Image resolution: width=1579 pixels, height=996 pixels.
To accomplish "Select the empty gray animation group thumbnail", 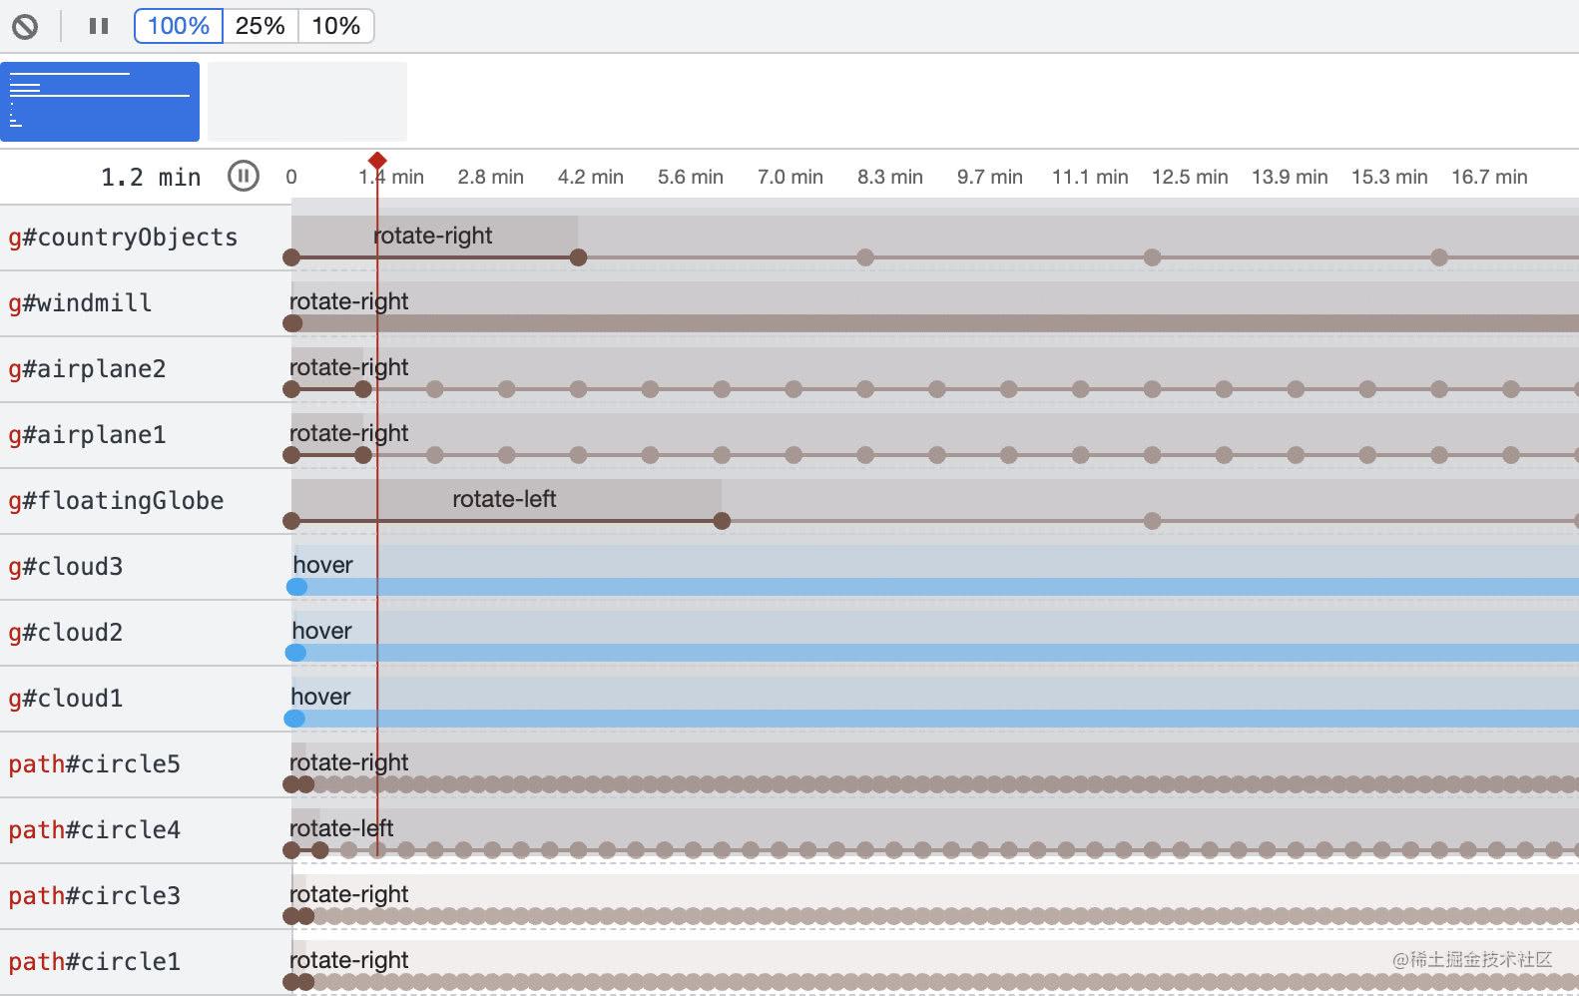I will 307,102.
